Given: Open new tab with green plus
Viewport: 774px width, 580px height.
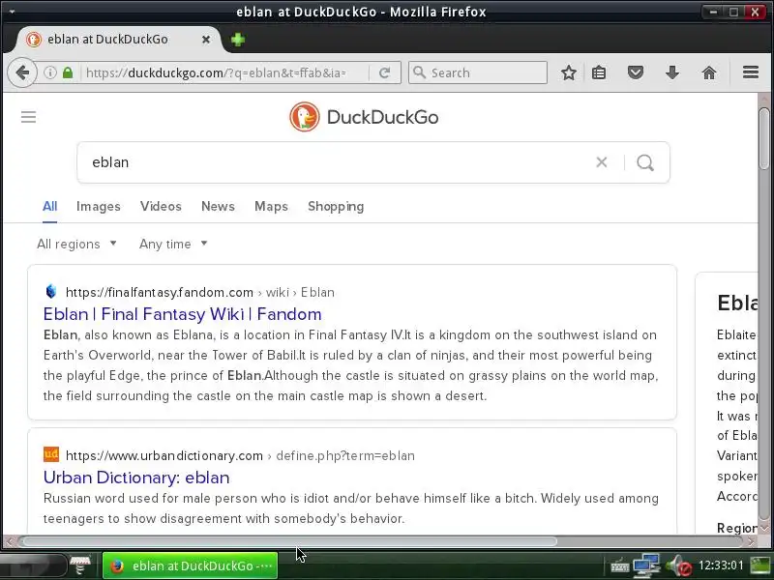Looking at the screenshot, I should click(238, 40).
